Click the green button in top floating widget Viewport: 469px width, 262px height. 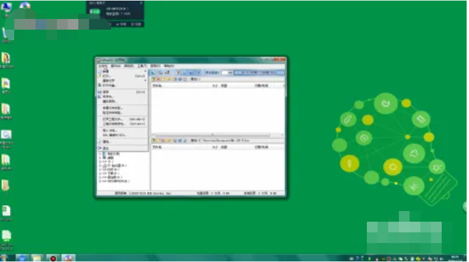(95, 12)
